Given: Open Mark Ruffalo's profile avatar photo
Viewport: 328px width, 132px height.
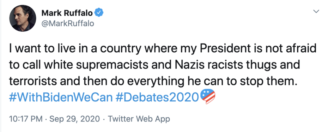Looking at the screenshot, I should pos(23,18).
